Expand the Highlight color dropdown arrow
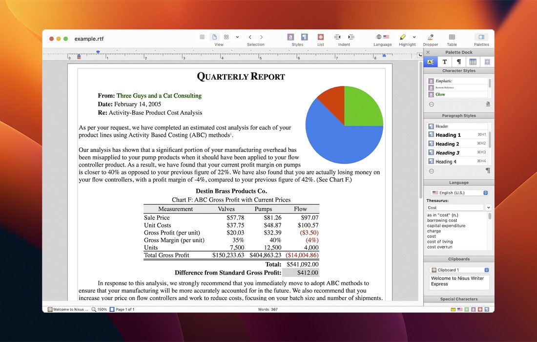 click(x=414, y=37)
